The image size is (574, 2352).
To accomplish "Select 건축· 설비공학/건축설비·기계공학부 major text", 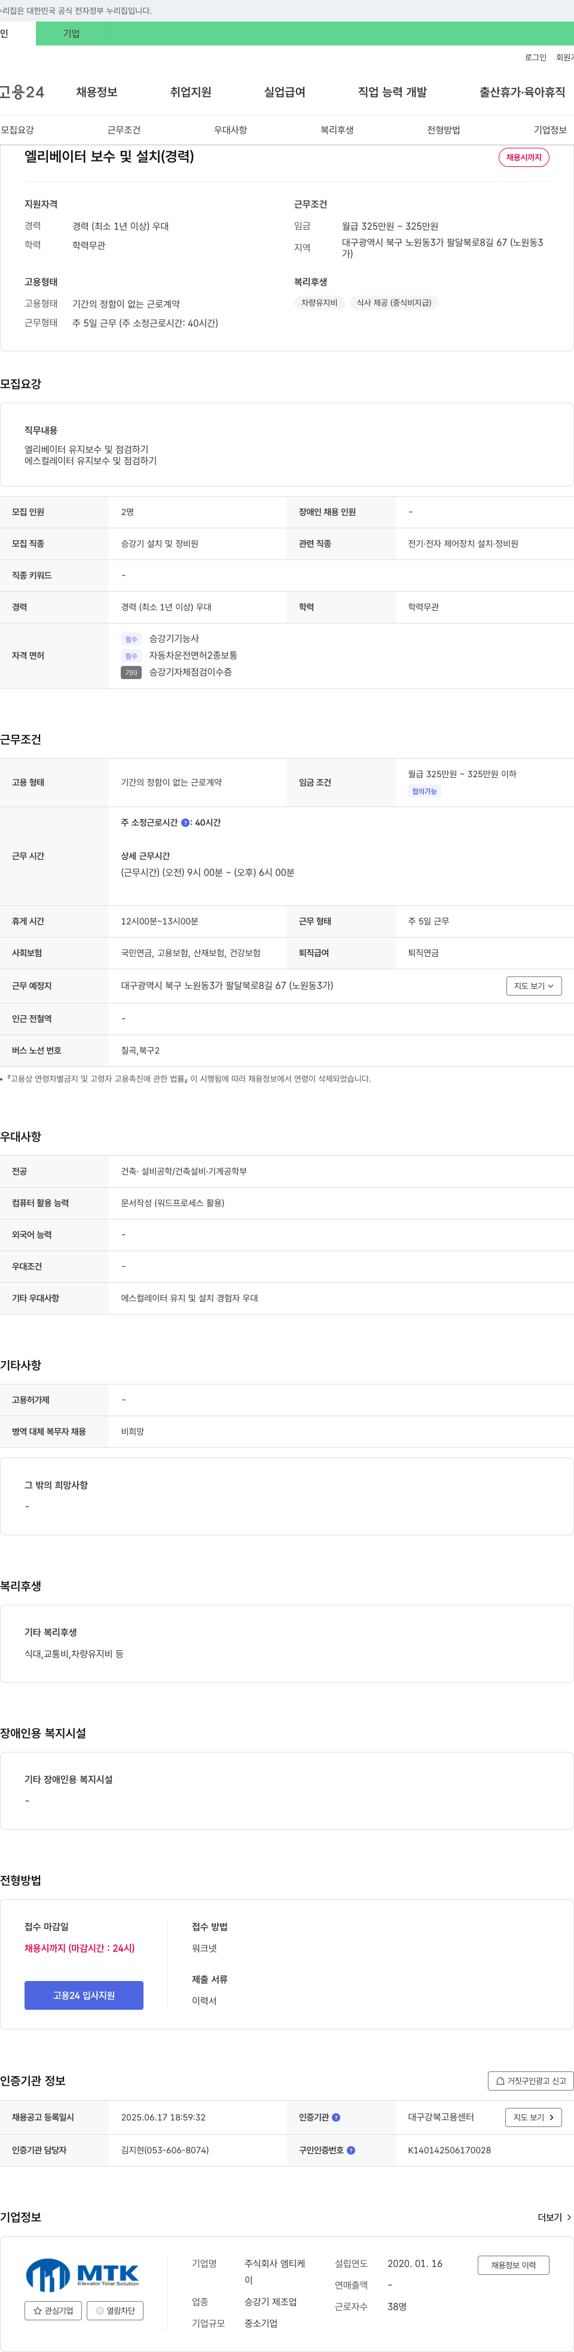I will 184,1172.
